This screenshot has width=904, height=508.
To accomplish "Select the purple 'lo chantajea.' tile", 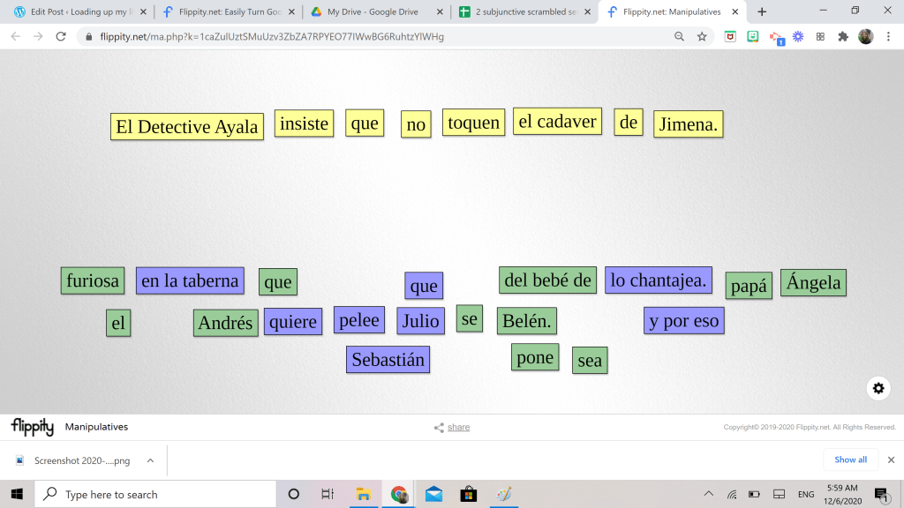I will [x=659, y=280].
